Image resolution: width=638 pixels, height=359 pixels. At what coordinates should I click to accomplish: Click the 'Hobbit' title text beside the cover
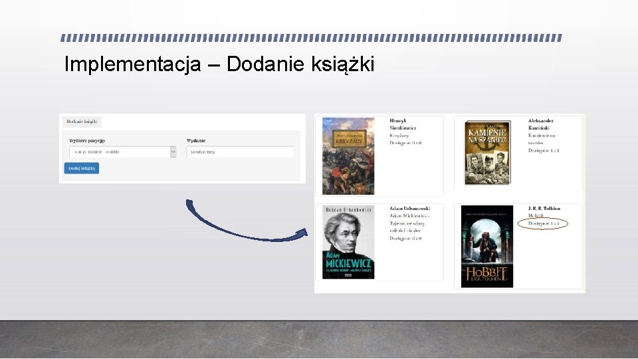tap(536, 215)
